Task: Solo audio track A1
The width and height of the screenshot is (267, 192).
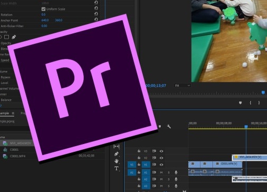Action: point(169,173)
